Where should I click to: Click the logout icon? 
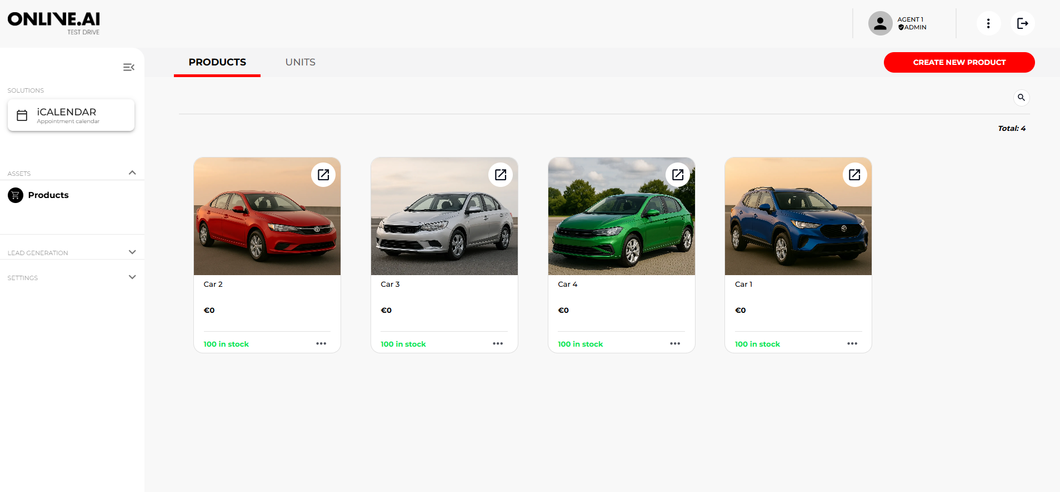[x=1022, y=23]
